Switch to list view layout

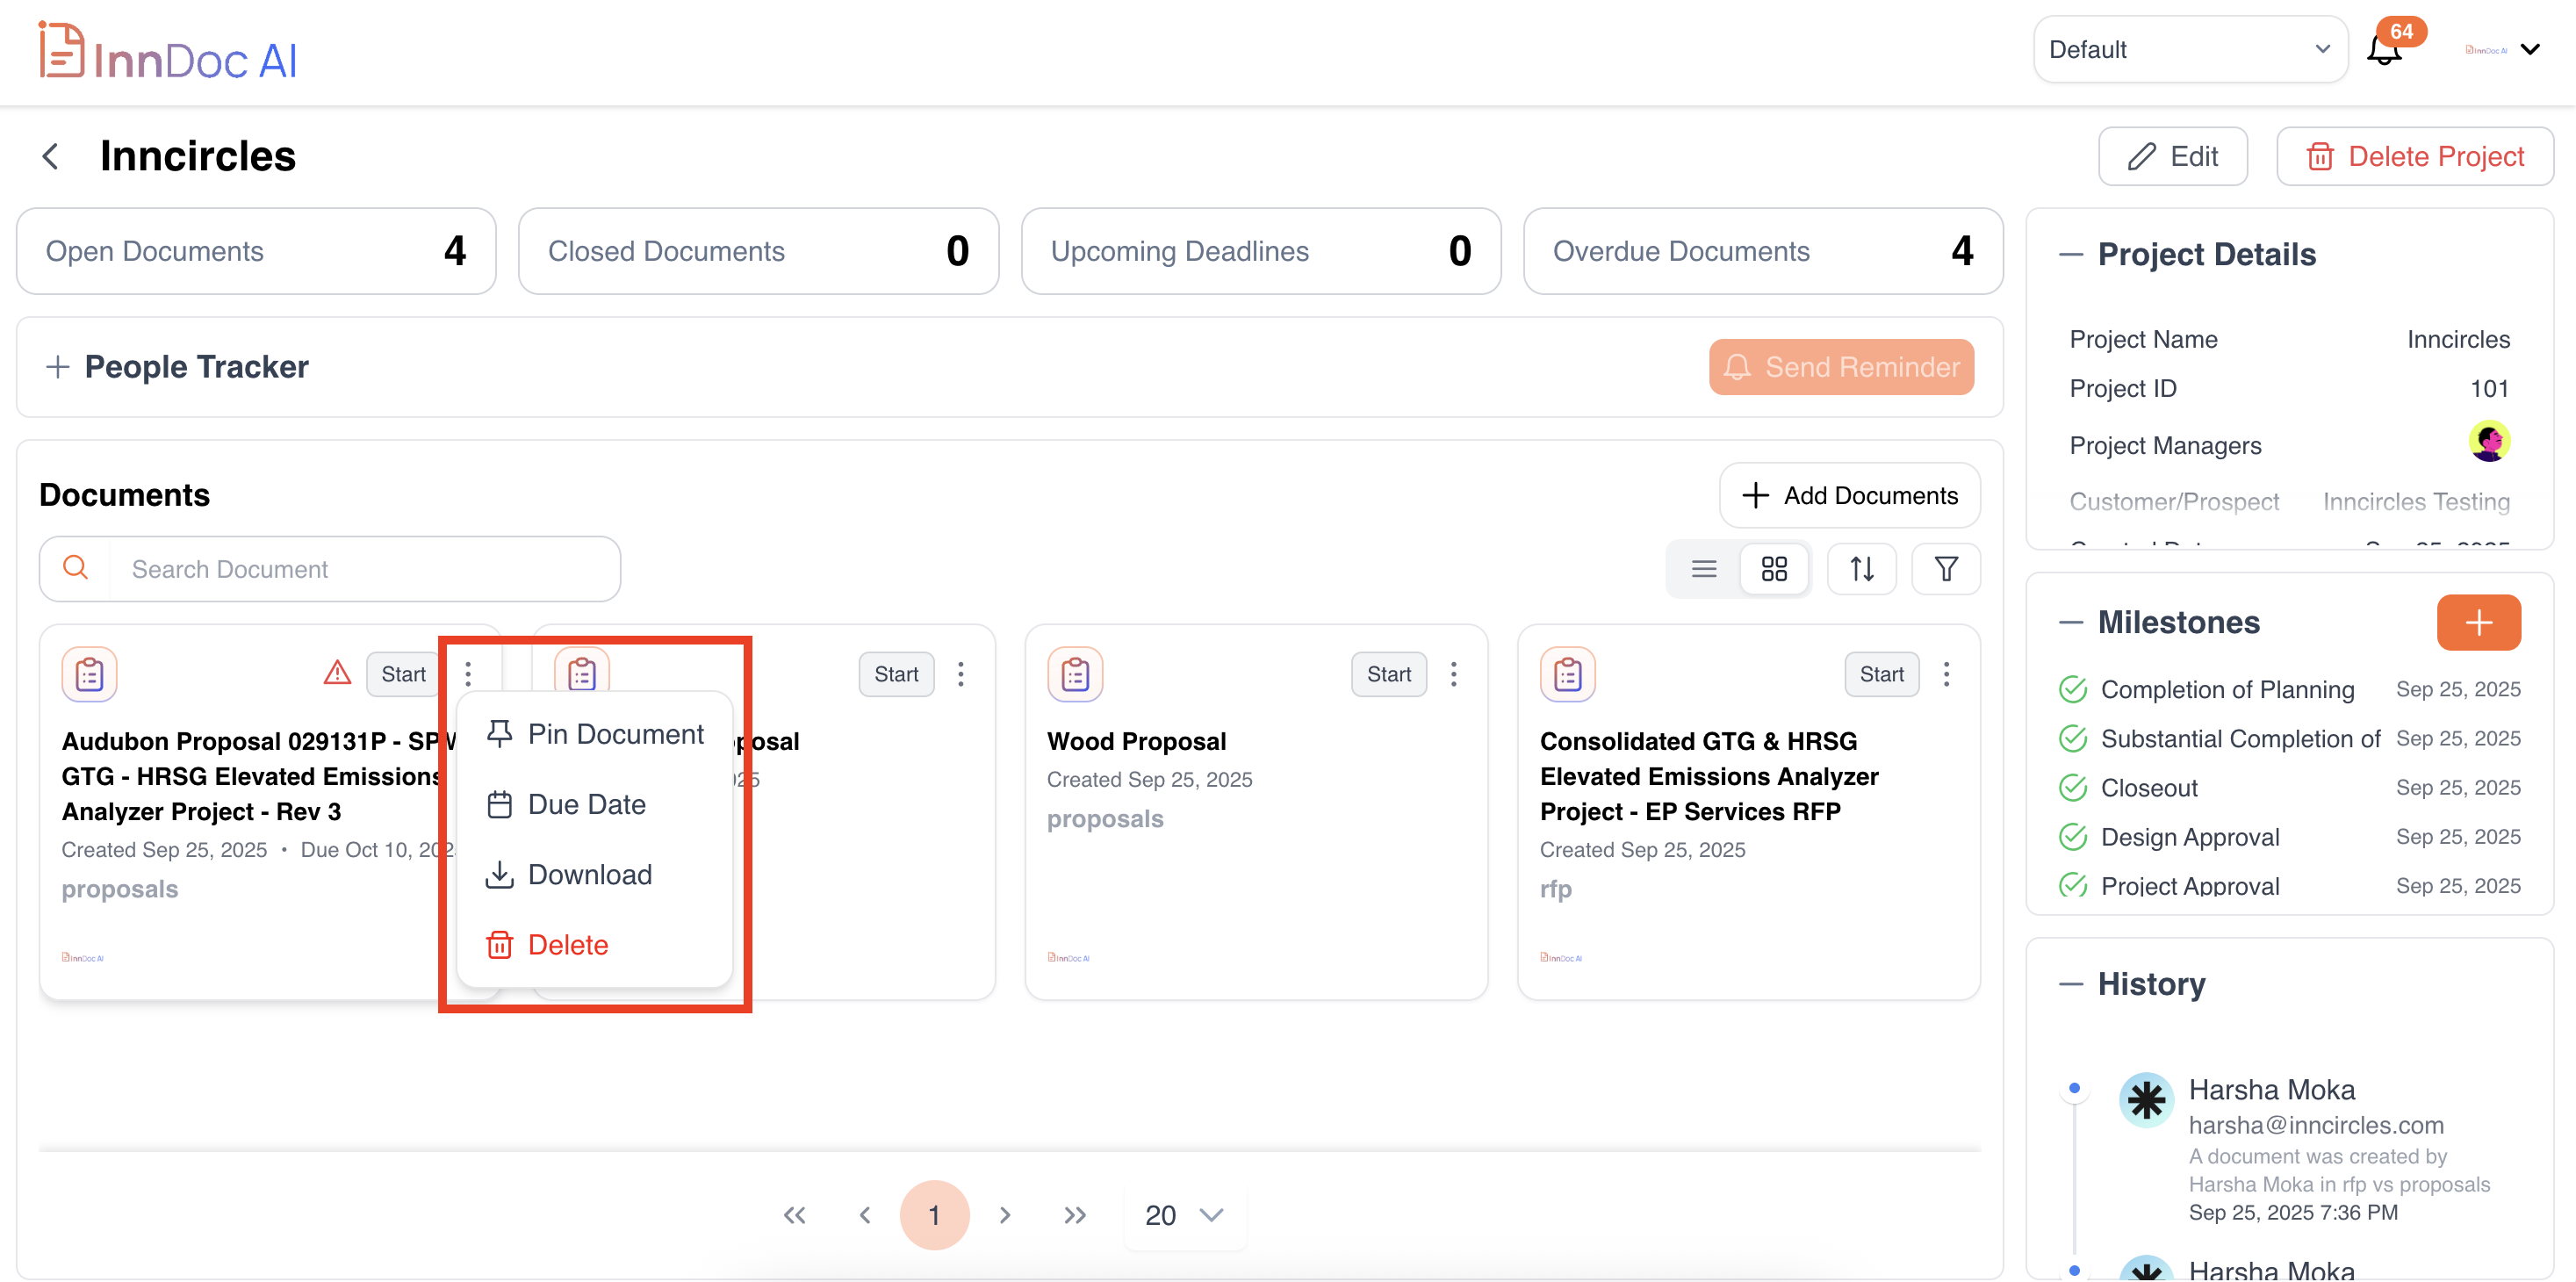tap(1704, 569)
